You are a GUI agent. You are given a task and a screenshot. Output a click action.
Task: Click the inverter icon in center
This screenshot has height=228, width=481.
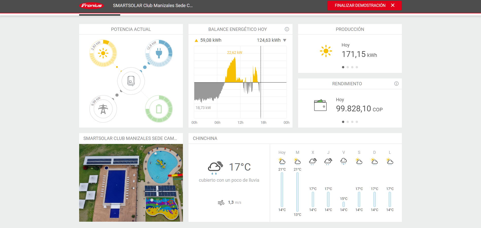pos(131,81)
